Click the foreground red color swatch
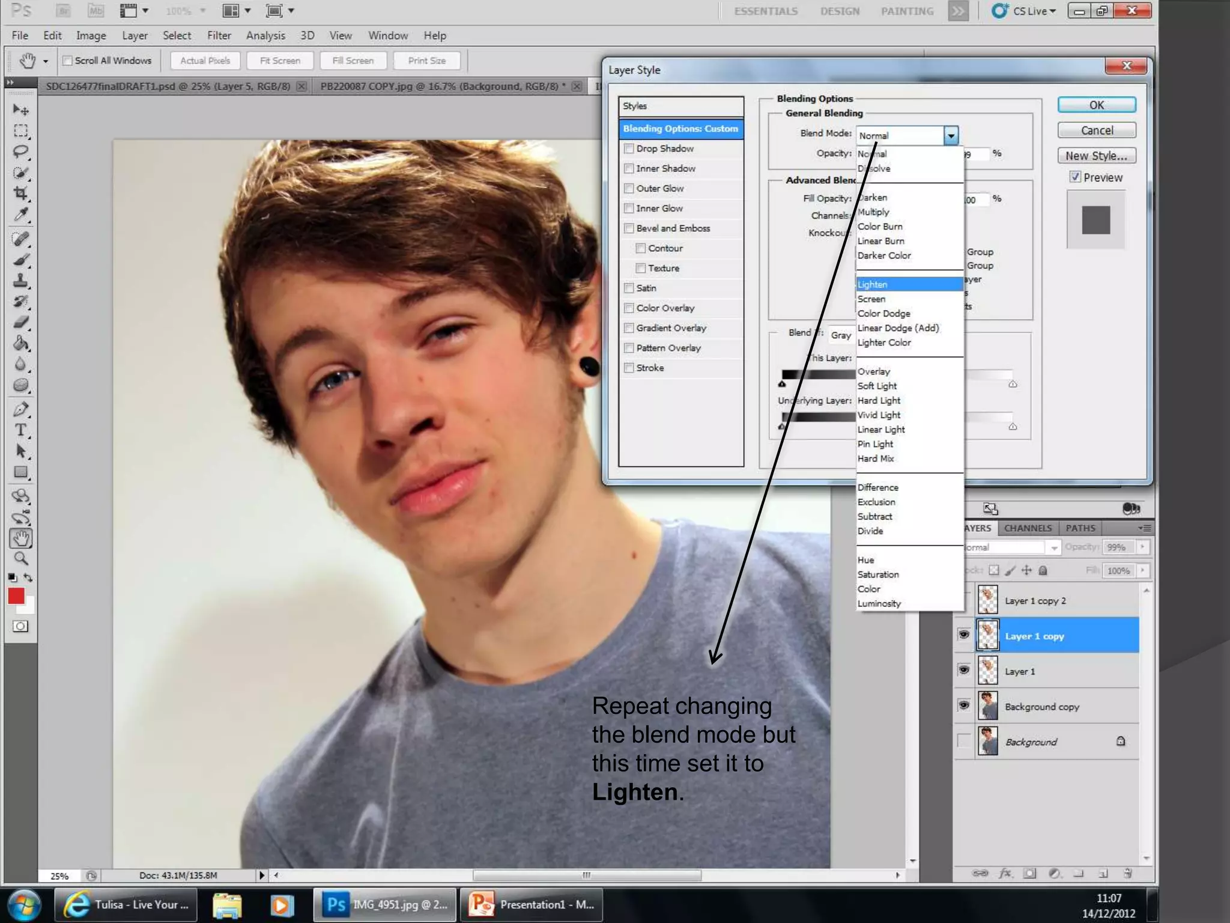Screen dimensions: 1230x923 pos(16,596)
